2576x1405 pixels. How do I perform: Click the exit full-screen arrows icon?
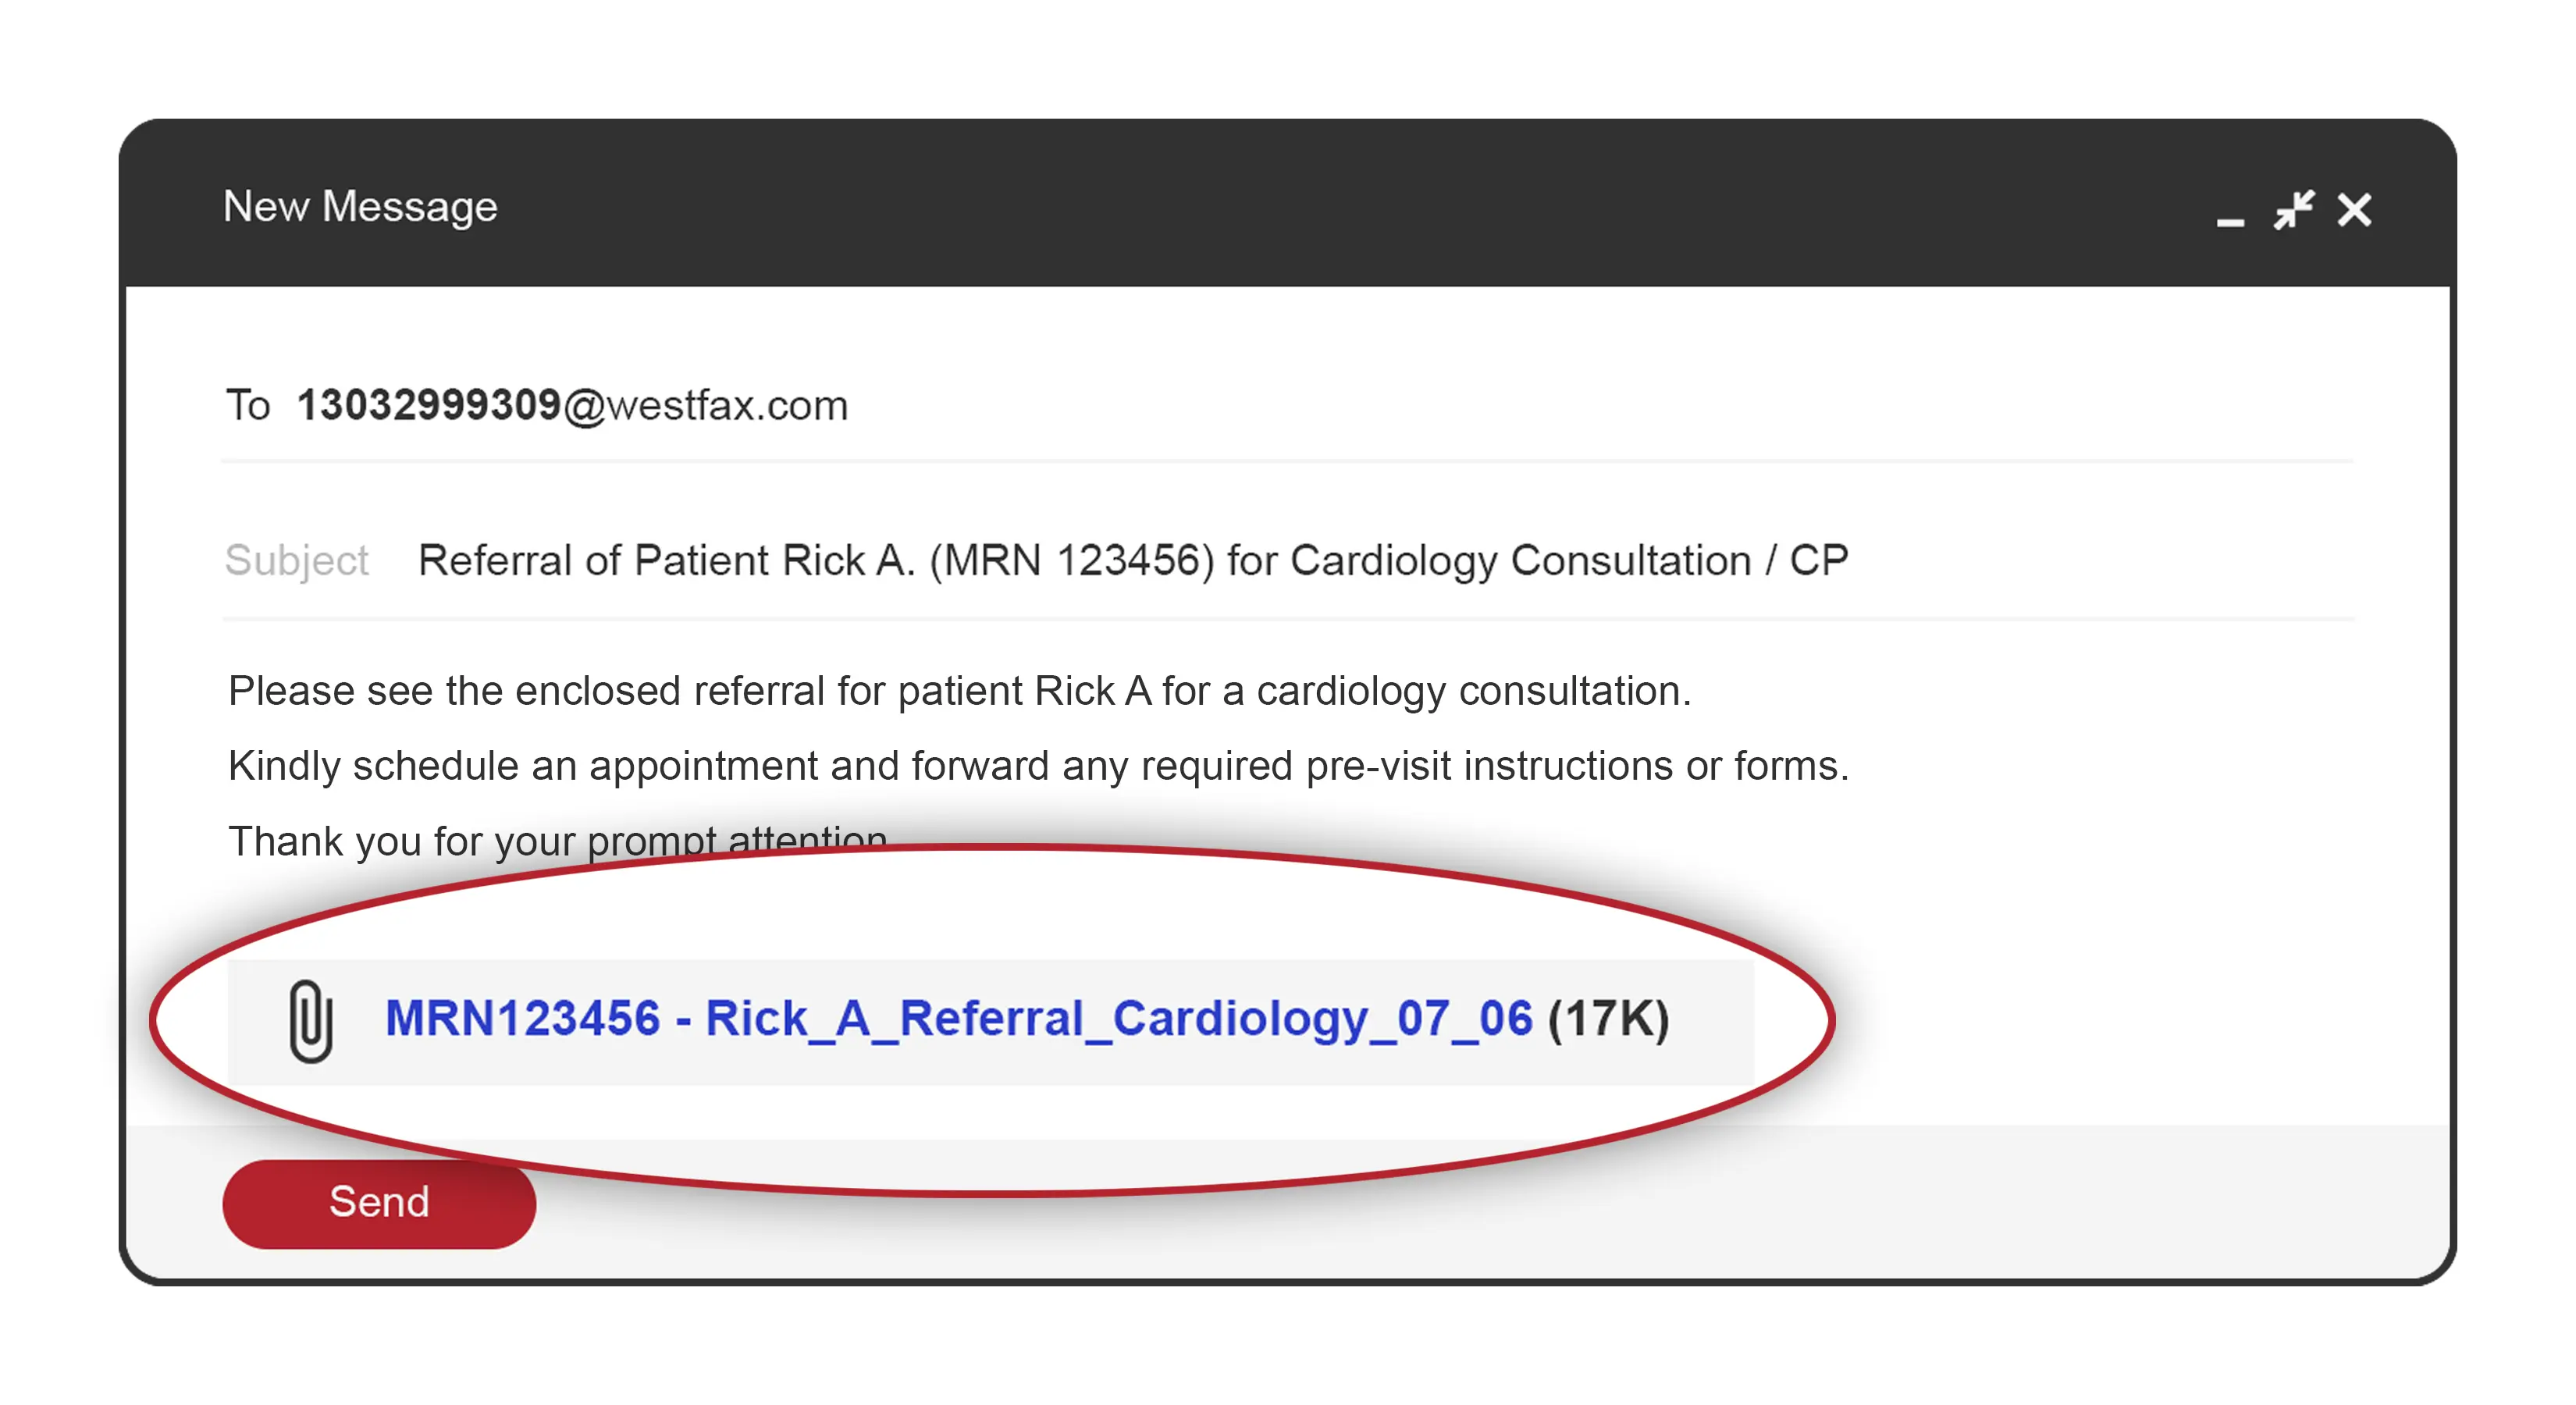tap(2293, 210)
